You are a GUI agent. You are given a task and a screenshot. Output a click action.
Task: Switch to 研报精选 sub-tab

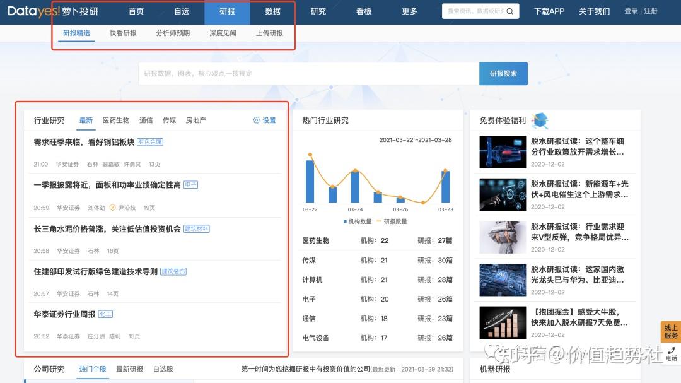pyautogui.click(x=76, y=33)
